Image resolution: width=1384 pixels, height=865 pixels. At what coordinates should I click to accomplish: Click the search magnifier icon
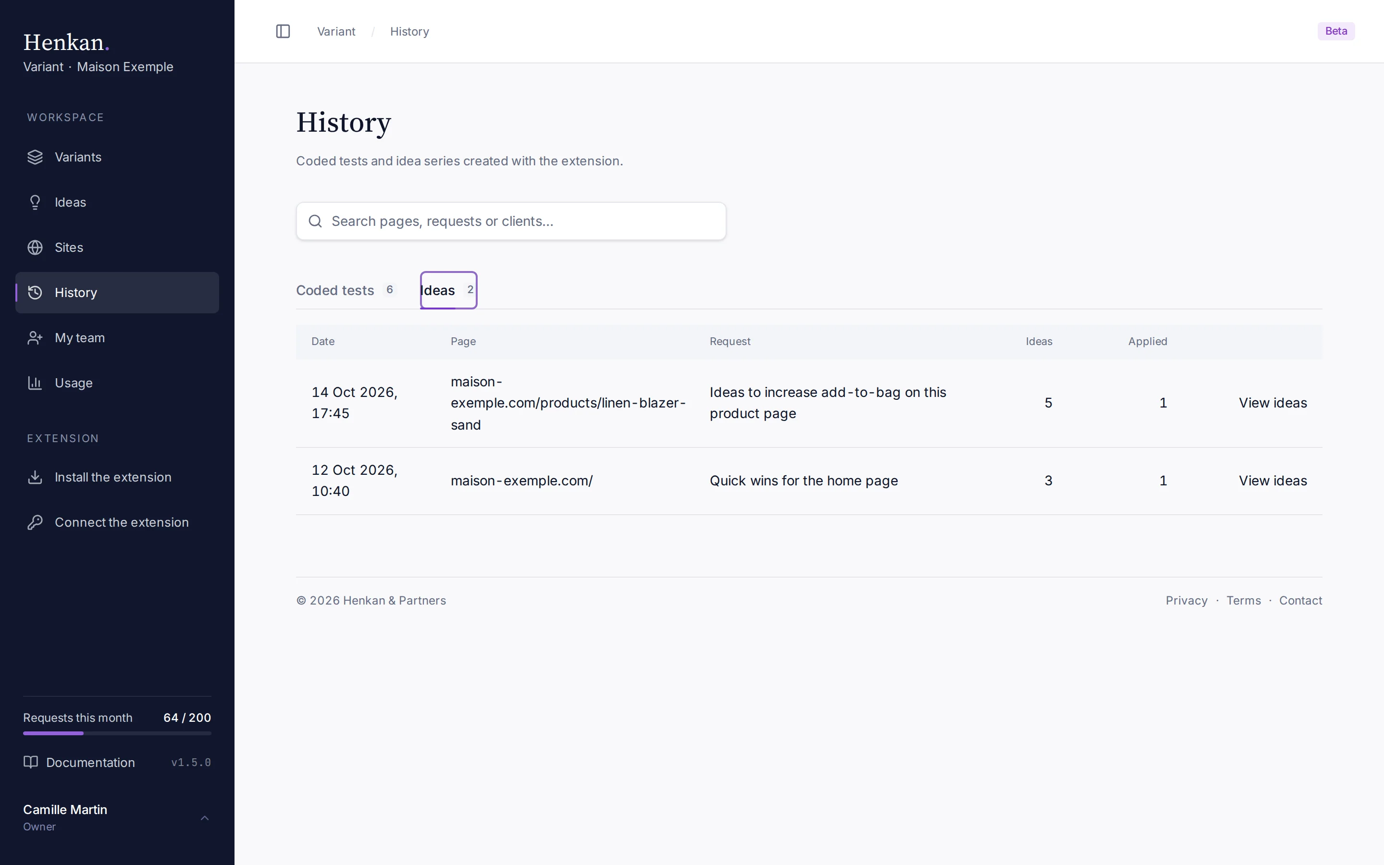315,222
